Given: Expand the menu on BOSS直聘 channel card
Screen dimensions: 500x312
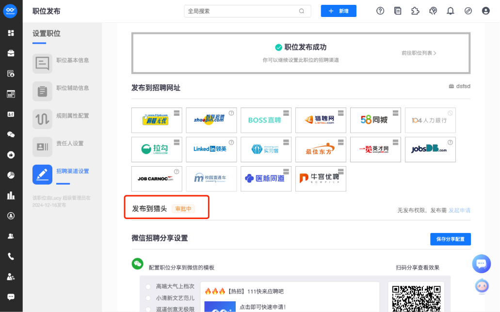Looking at the screenshot, I should [x=286, y=113].
